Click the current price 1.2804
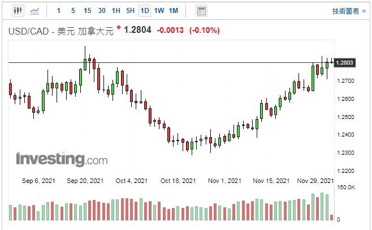The image size is (372, 230). coord(137,30)
